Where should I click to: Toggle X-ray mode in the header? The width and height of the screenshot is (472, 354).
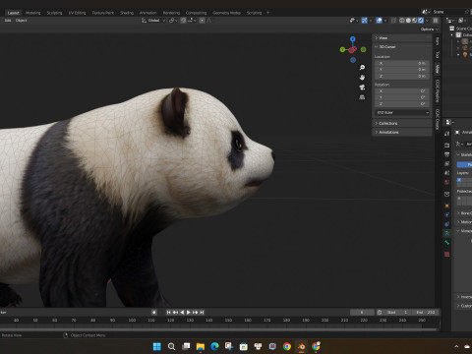(x=393, y=21)
